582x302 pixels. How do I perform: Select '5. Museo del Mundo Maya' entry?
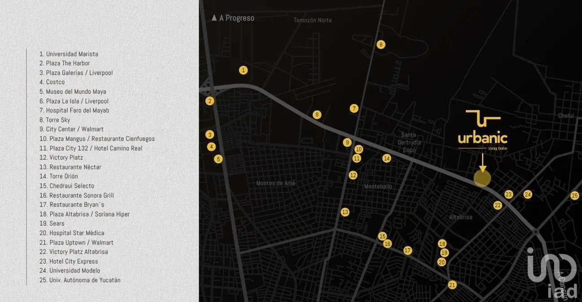click(73, 91)
